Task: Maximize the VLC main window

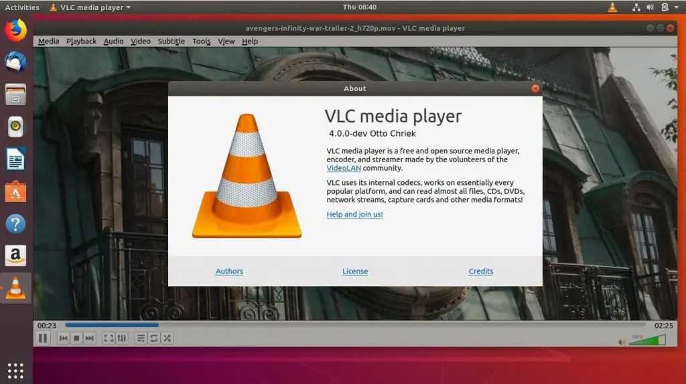Action: (660, 28)
